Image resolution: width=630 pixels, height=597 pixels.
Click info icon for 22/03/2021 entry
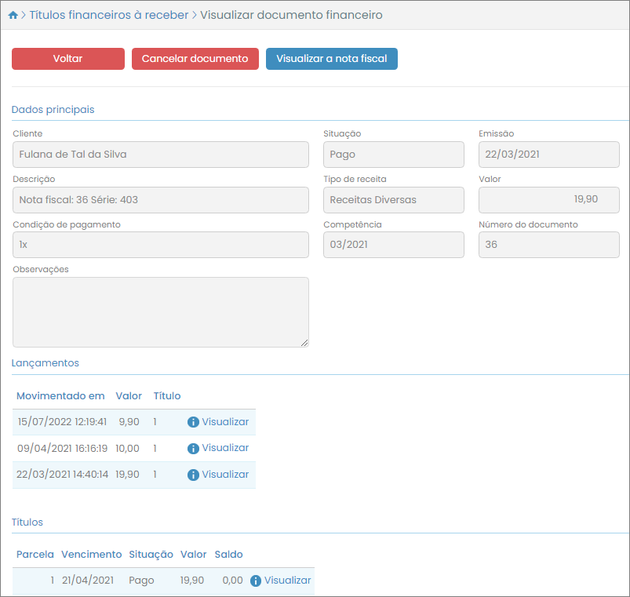[x=193, y=475]
